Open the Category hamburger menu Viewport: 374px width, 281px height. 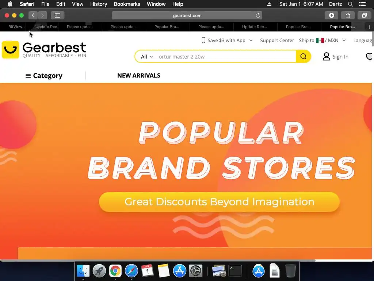coord(44,75)
